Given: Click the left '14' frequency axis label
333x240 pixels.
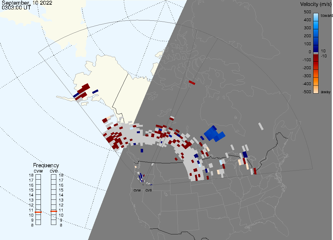Looking at the screenshot, I should pos(31,195).
